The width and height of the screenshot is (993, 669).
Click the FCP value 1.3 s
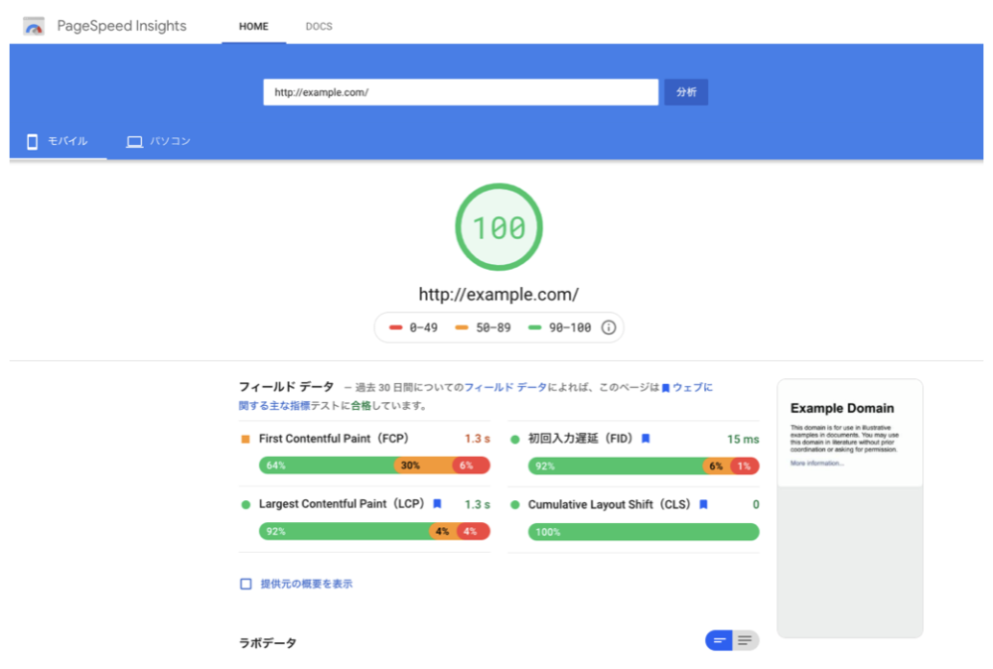click(477, 439)
